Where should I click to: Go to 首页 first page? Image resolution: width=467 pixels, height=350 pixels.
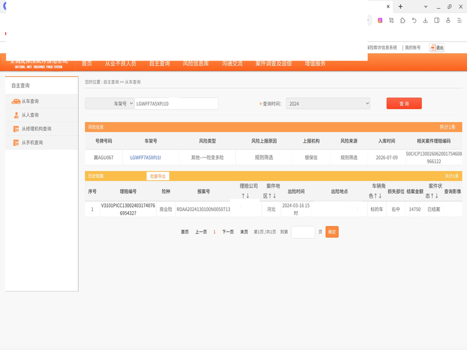(x=185, y=232)
